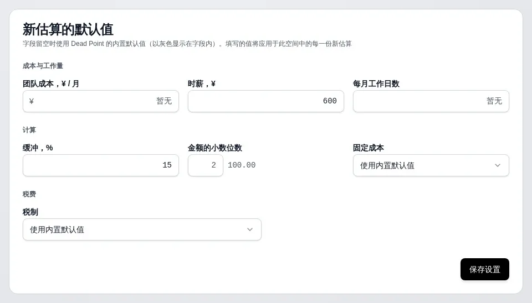This screenshot has height=303, width=532.
Task: Click the chevron arrow in 固定成本 dropdown
Action: pyautogui.click(x=498, y=165)
